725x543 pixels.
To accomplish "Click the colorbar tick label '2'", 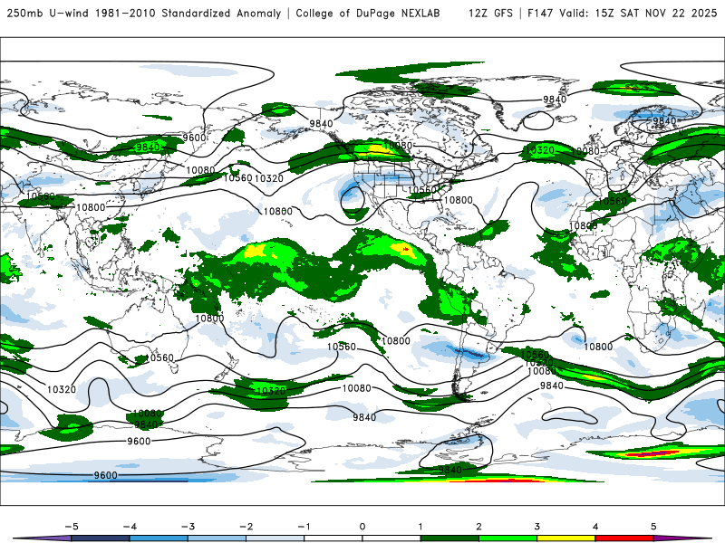I will tap(478, 527).
